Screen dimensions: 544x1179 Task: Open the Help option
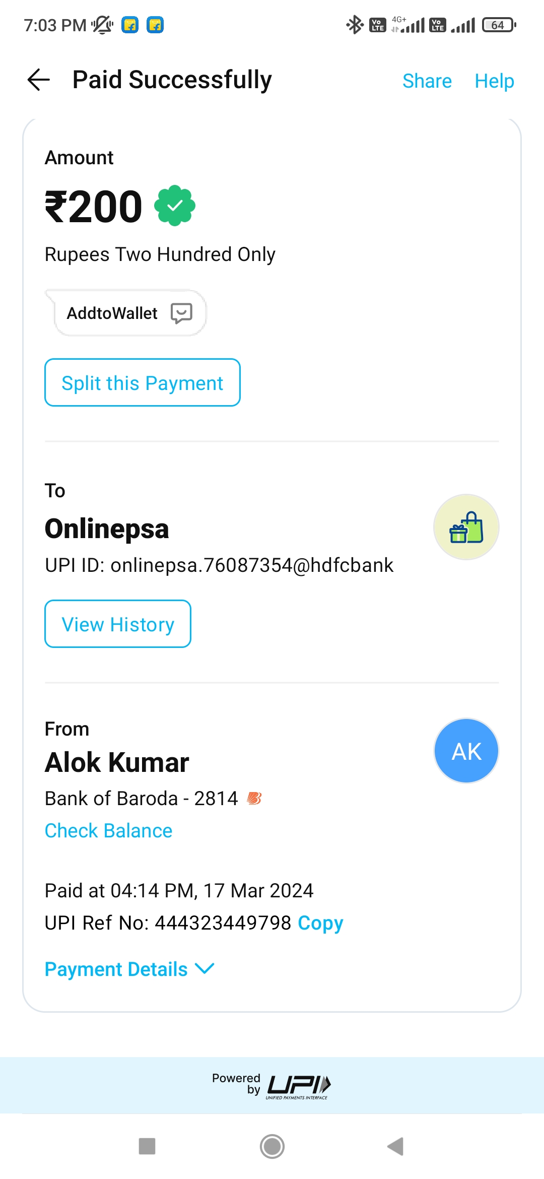coord(494,81)
